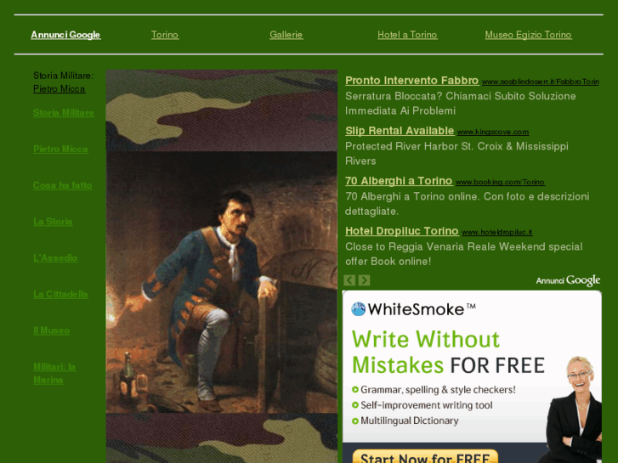
Task: Click the Pietro Micca painting image
Action: click(222, 282)
